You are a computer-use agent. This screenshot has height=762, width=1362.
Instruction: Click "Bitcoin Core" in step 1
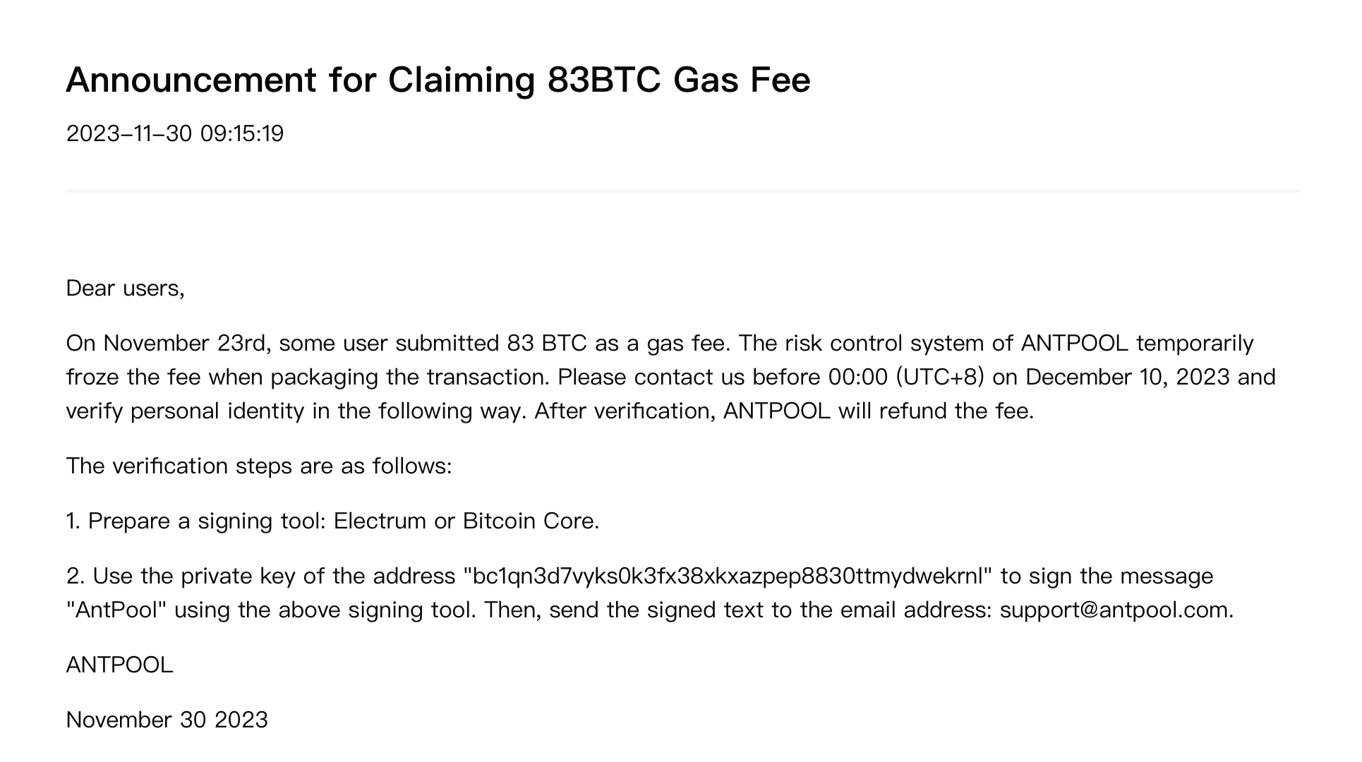(530, 521)
